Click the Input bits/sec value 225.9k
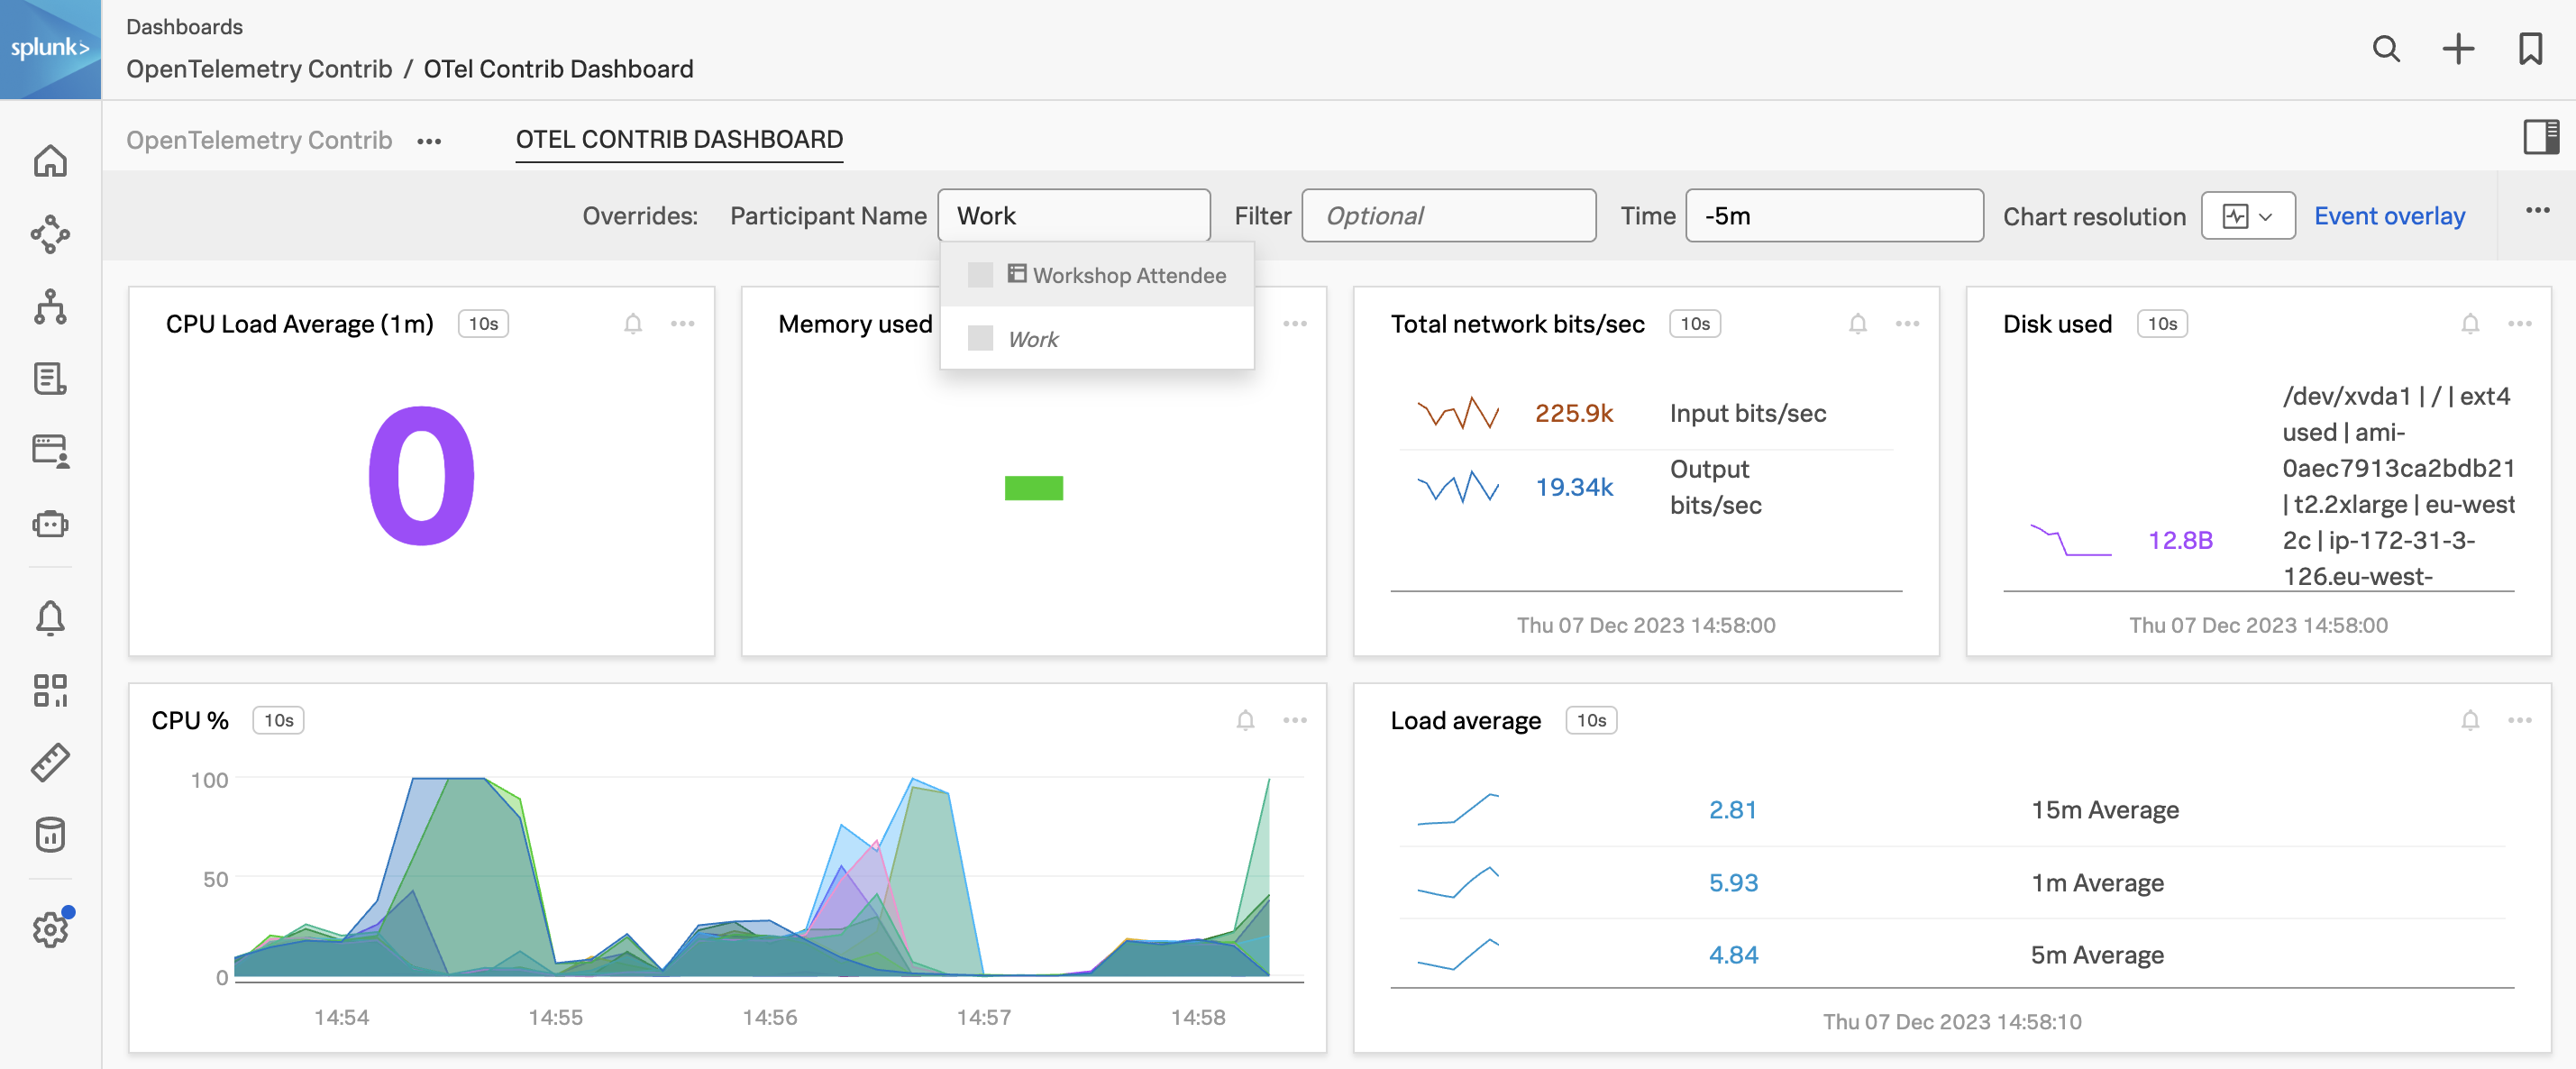Screen dimensions: 2576x1069 pyautogui.click(x=1574, y=413)
